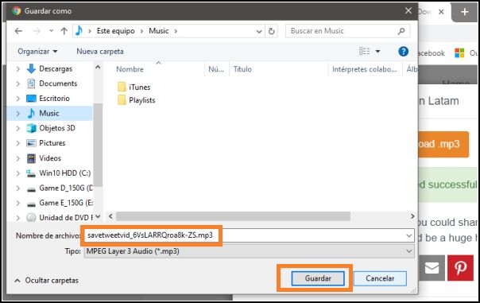Expand the Documents tree node
The width and height of the screenshot is (480, 303).
[x=17, y=84]
